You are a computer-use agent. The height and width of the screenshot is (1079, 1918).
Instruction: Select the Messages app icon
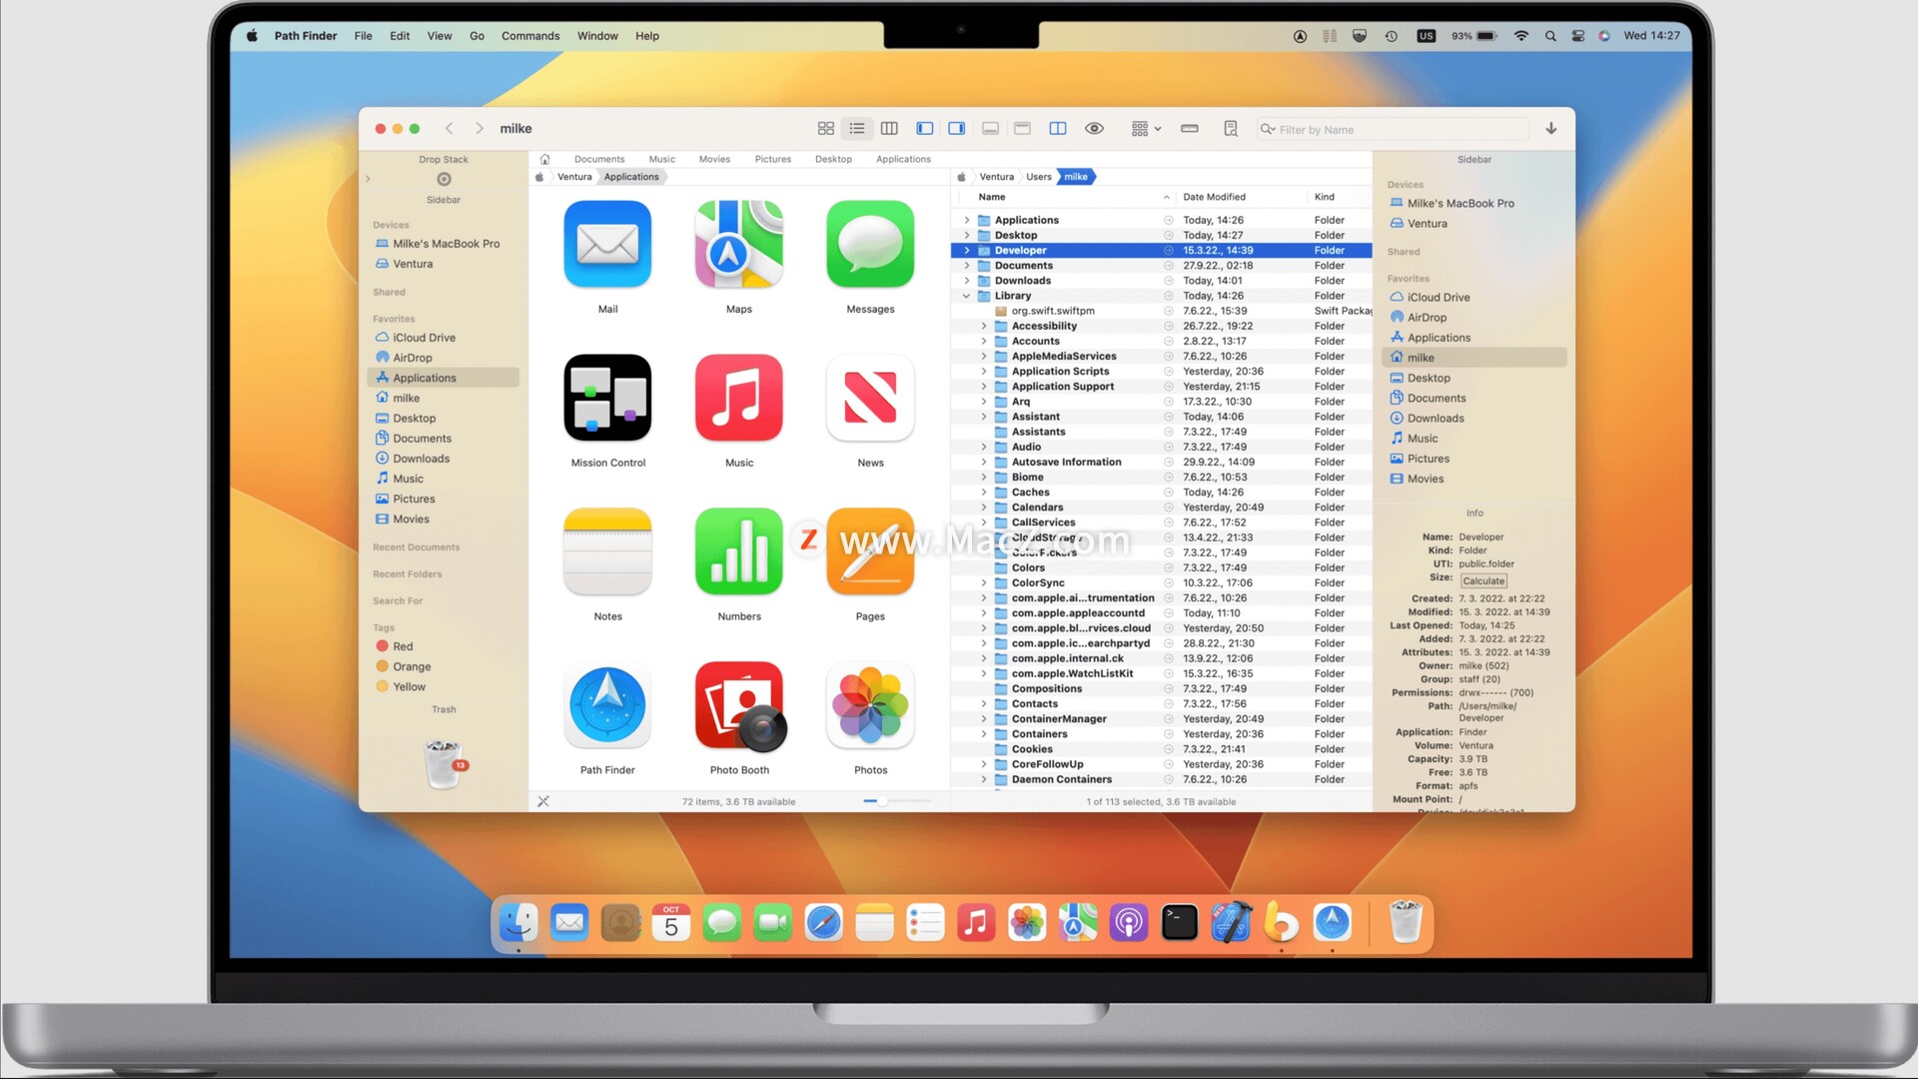click(870, 245)
